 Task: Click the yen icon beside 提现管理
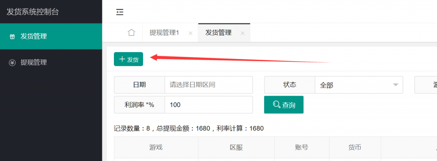(x=12, y=63)
